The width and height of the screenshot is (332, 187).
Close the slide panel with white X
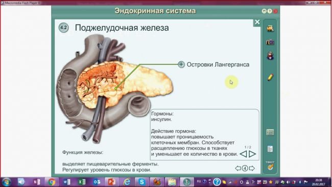257,22
